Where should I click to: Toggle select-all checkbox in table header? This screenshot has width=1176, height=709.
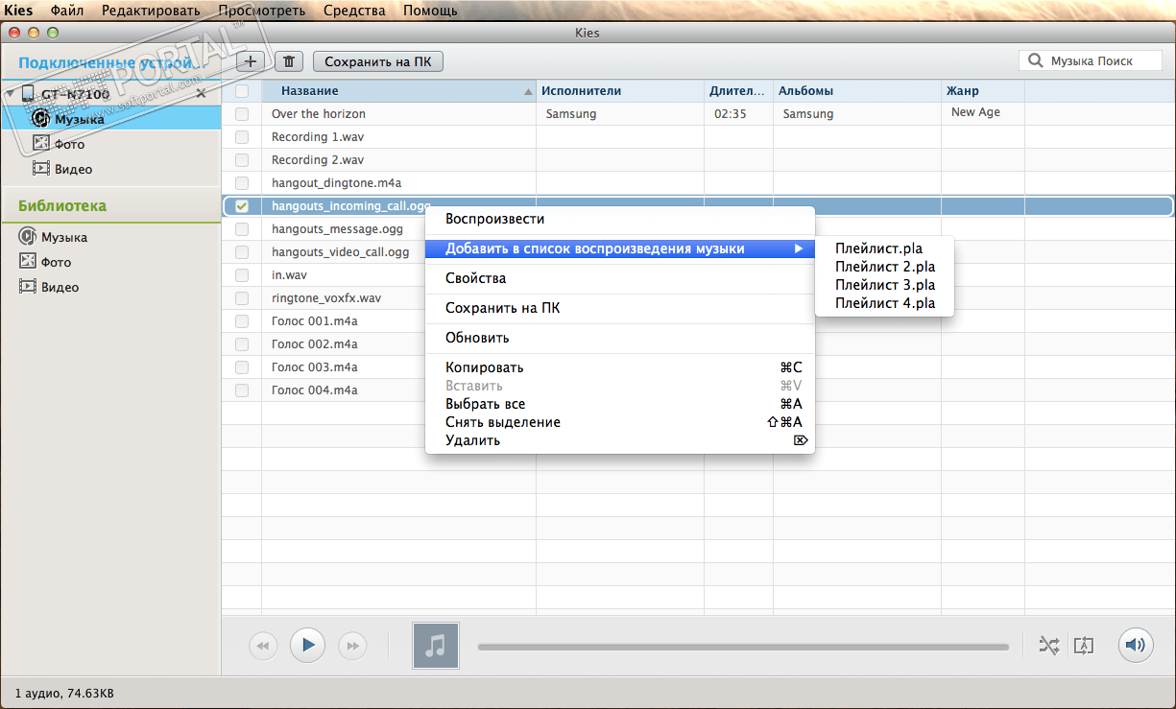coord(242,91)
